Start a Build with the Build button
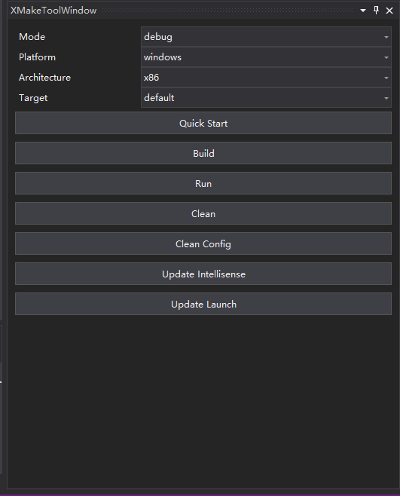The height and width of the screenshot is (496, 400). [203, 153]
